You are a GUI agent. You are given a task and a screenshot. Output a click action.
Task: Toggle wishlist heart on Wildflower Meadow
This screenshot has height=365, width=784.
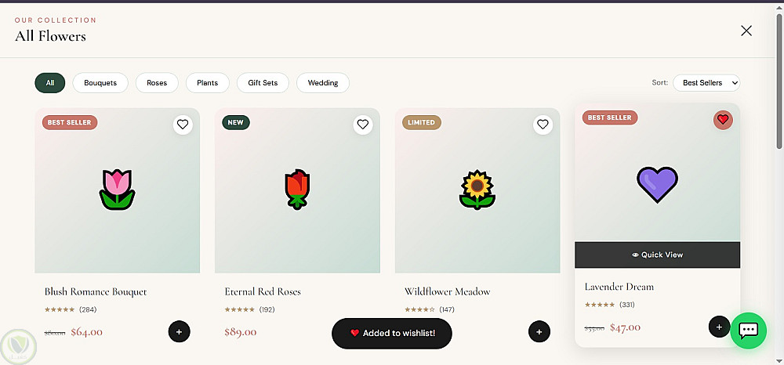tap(543, 124)
